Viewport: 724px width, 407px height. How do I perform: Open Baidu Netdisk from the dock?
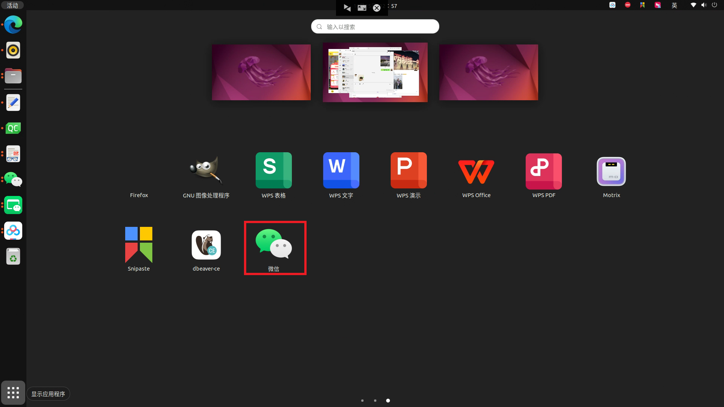(13, 231)
